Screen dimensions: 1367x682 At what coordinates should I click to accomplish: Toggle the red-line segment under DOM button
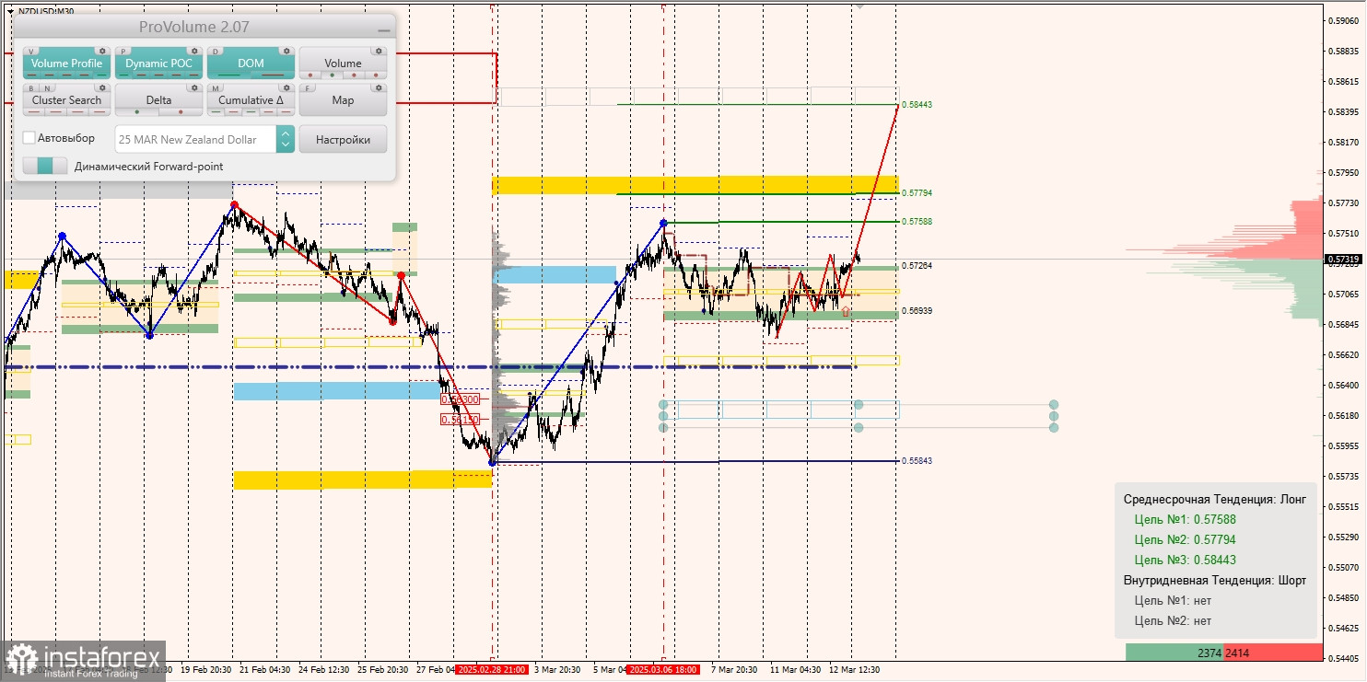click(273, 75)
